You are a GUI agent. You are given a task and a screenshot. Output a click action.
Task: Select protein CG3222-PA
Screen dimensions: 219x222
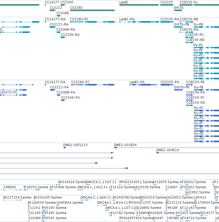click(x=53, y=90)
